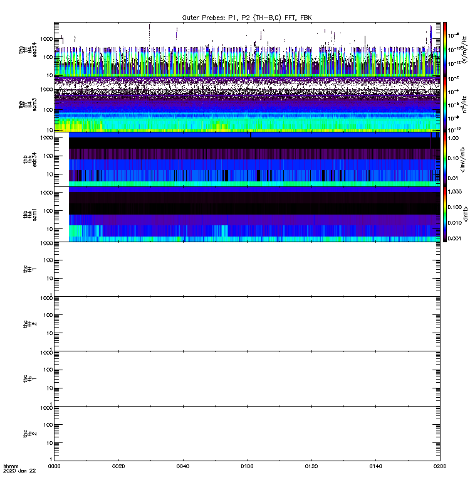Select the thc fff 2 panel label
The image size is (470, 502).
point(30,324)
